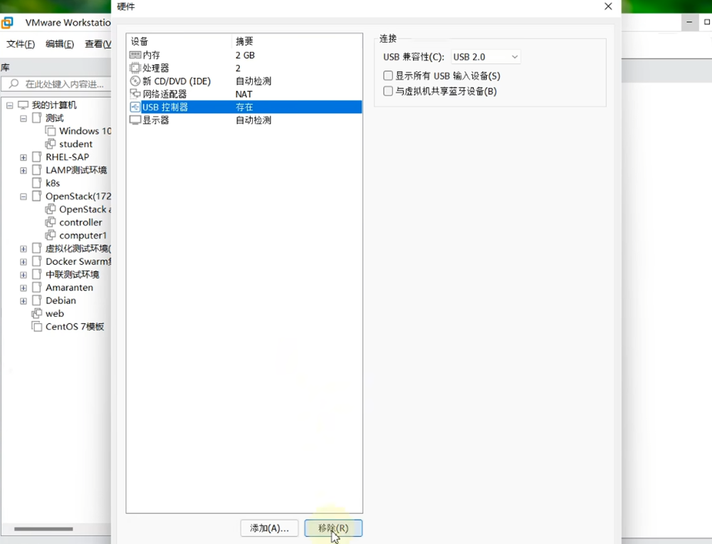Expand the LAMP测试环境 folder node
Image resolution: width=712 pixels, height=544 pixels.
(x=23, y=171)
